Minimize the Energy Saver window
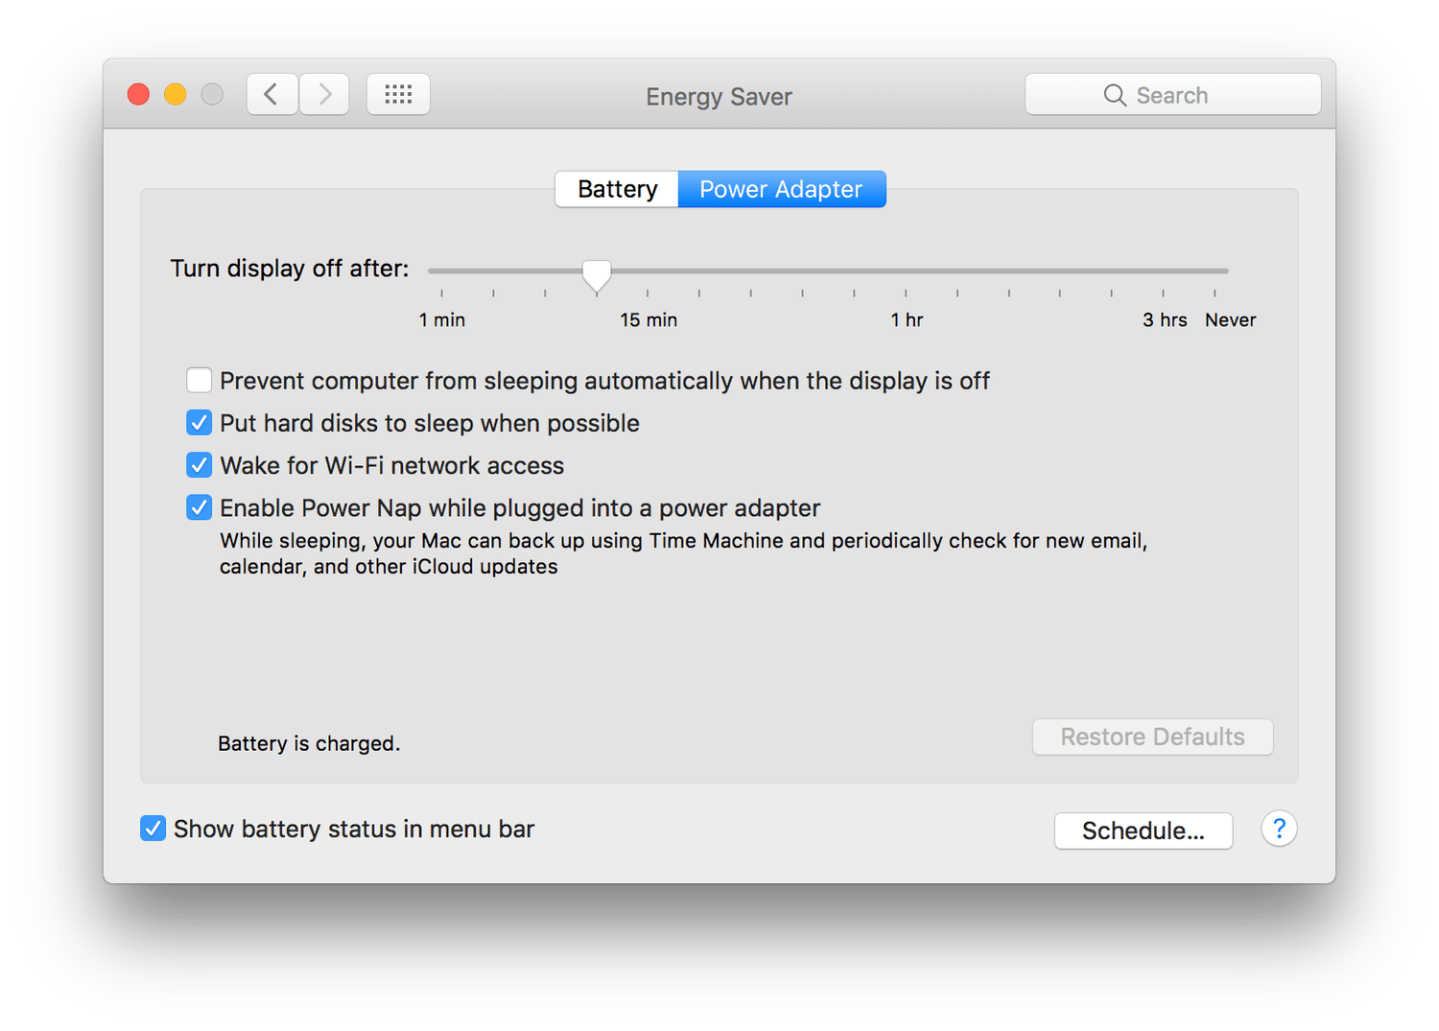The height and width of the screenshot is (1031, 1439). tap(176, 94)
